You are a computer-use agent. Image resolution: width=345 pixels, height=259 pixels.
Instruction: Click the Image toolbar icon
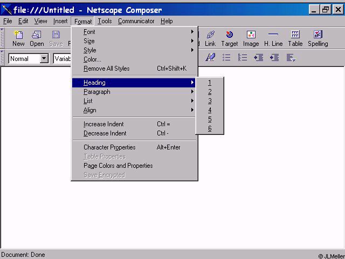coord(251,38)
